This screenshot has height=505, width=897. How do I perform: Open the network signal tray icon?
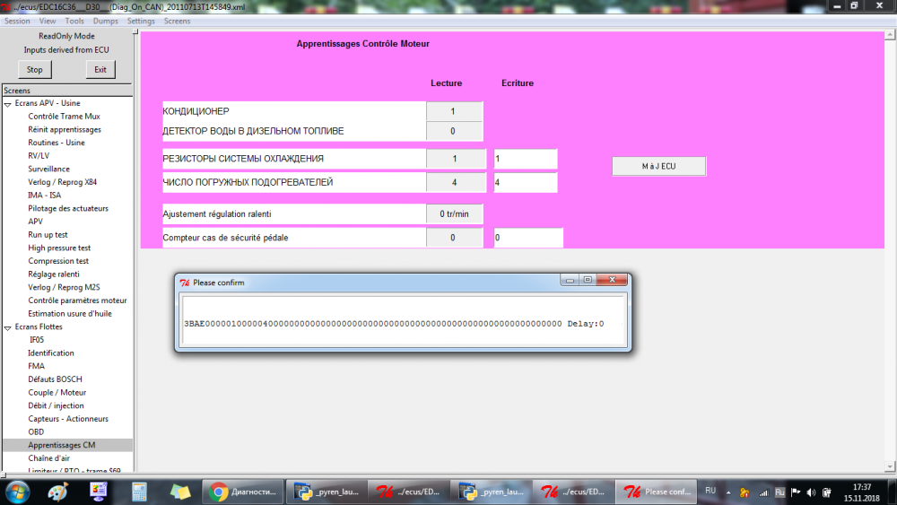[x=763, y=492]
